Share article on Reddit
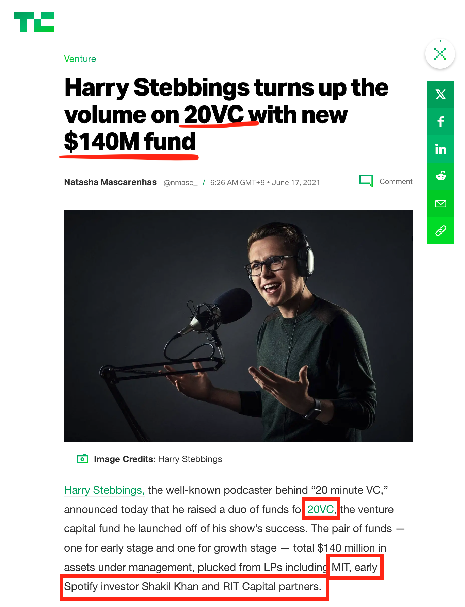465x607 pixels. point(441,176)
